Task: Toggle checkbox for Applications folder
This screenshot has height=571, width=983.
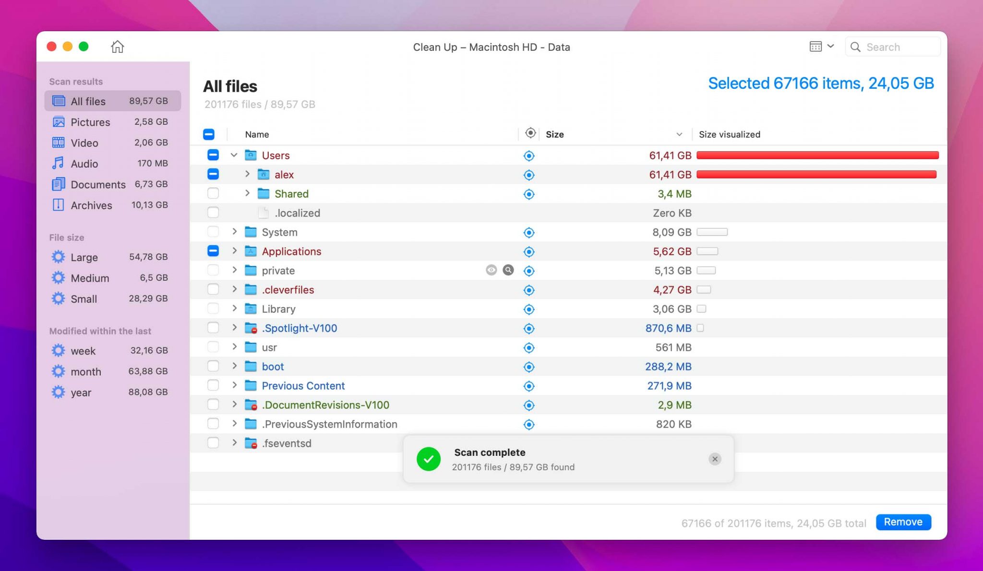Action: (213, 251)
